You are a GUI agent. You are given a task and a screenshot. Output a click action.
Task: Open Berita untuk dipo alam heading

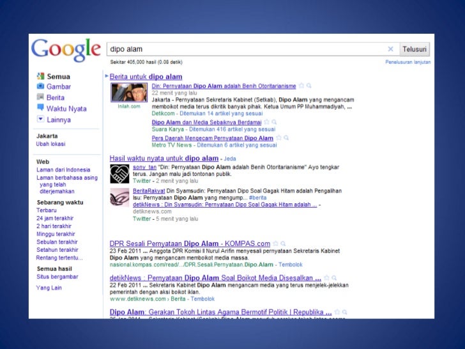point(146,77)
